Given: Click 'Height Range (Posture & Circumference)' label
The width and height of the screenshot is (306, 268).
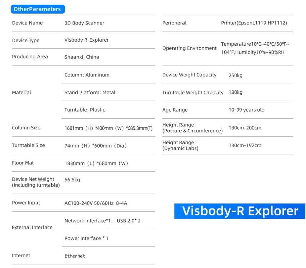Looking at the screenshot, I should coord(193,128).
